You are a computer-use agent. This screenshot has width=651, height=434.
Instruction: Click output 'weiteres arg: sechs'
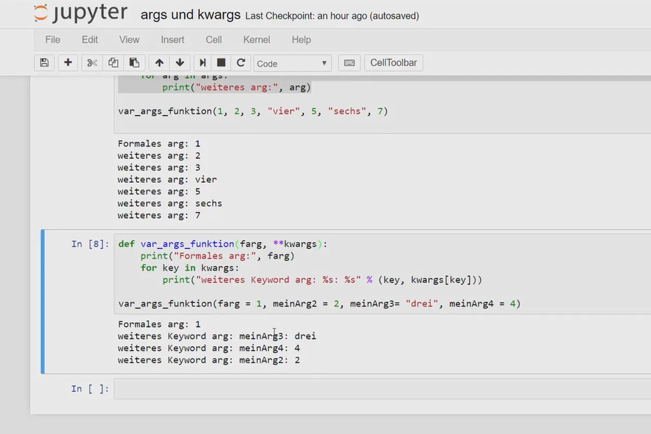click(x=170, y=203)
